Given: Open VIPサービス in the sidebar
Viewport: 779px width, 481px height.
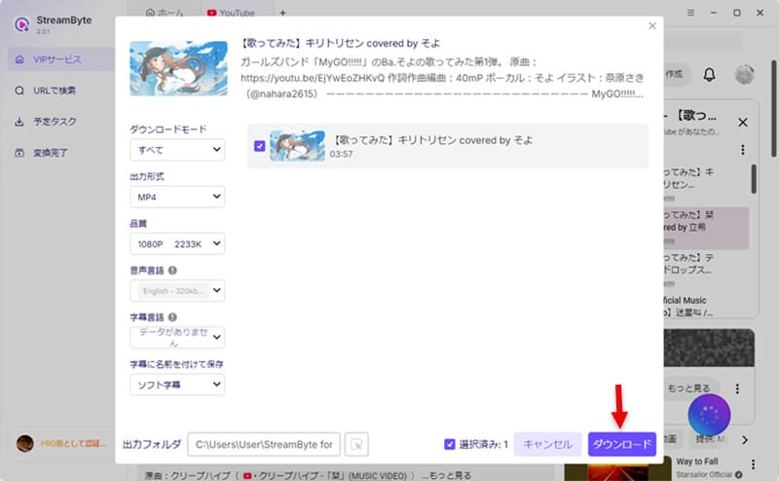Looking at the screenshot, I should click(61, 59).
